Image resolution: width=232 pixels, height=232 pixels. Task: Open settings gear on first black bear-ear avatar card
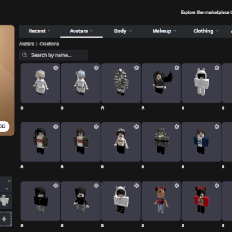56,186
